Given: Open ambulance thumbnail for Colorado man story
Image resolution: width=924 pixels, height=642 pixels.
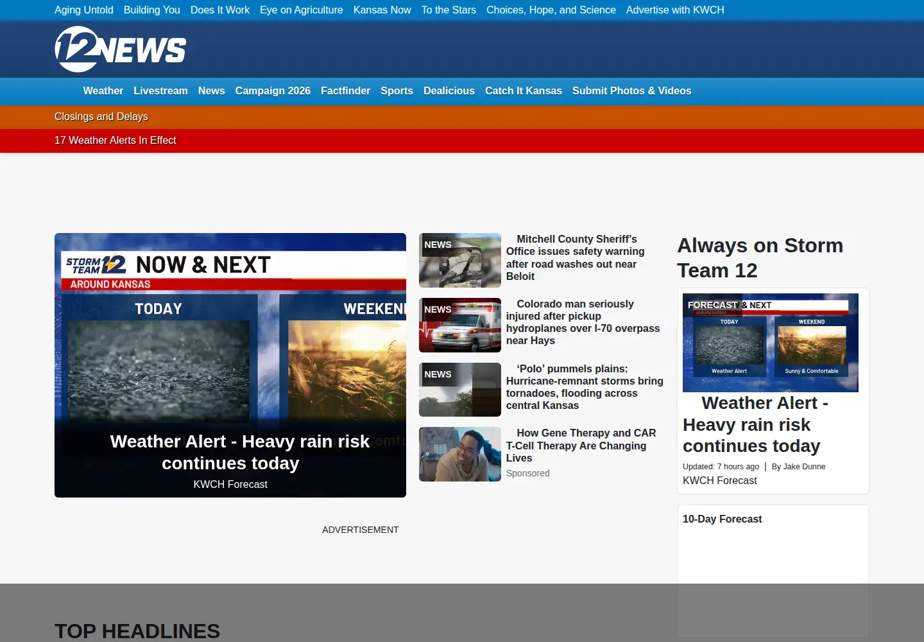Looking at the screenshot, I should 460,325.
